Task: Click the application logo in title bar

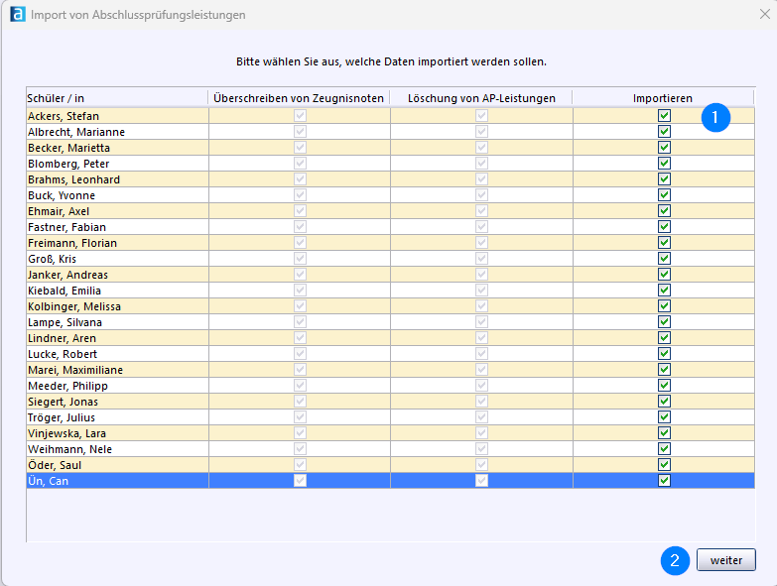Action: 18,14
